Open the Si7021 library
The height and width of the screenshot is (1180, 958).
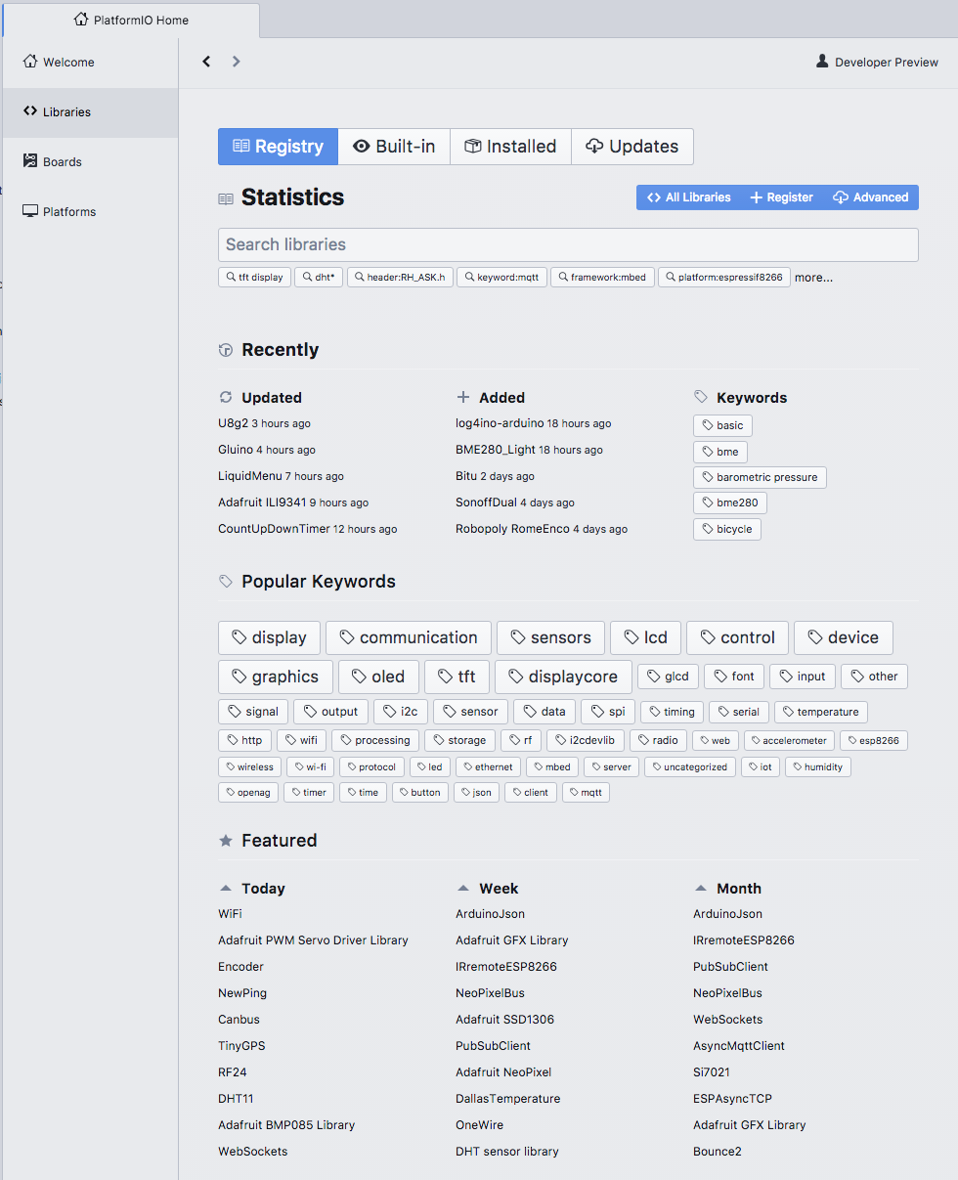click(x=712, y=1072)
